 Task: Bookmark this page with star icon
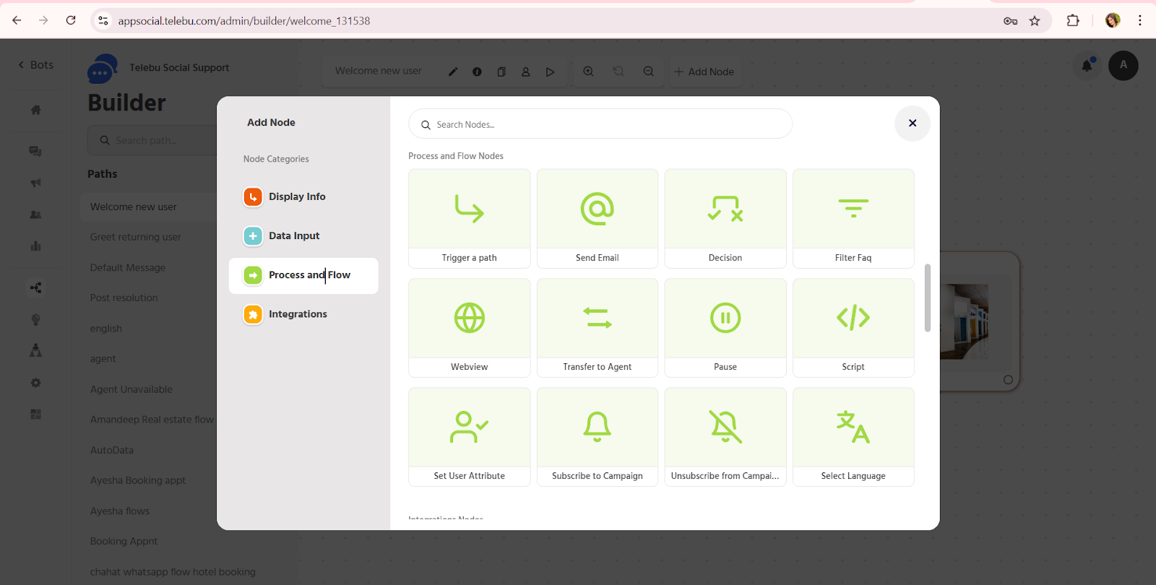click(1035, 21)
